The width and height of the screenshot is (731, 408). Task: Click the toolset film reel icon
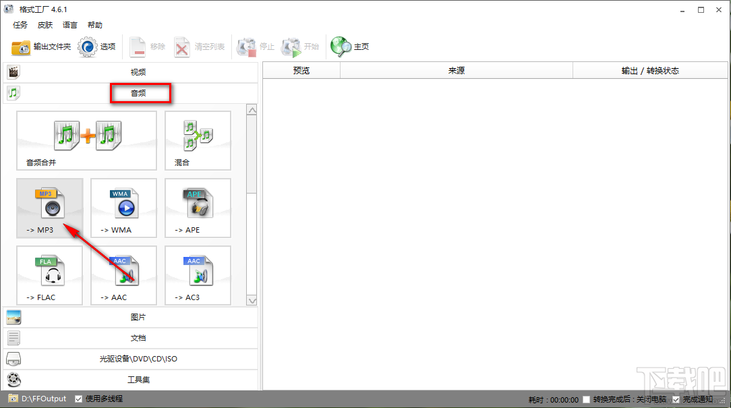(x=13, y=380)
